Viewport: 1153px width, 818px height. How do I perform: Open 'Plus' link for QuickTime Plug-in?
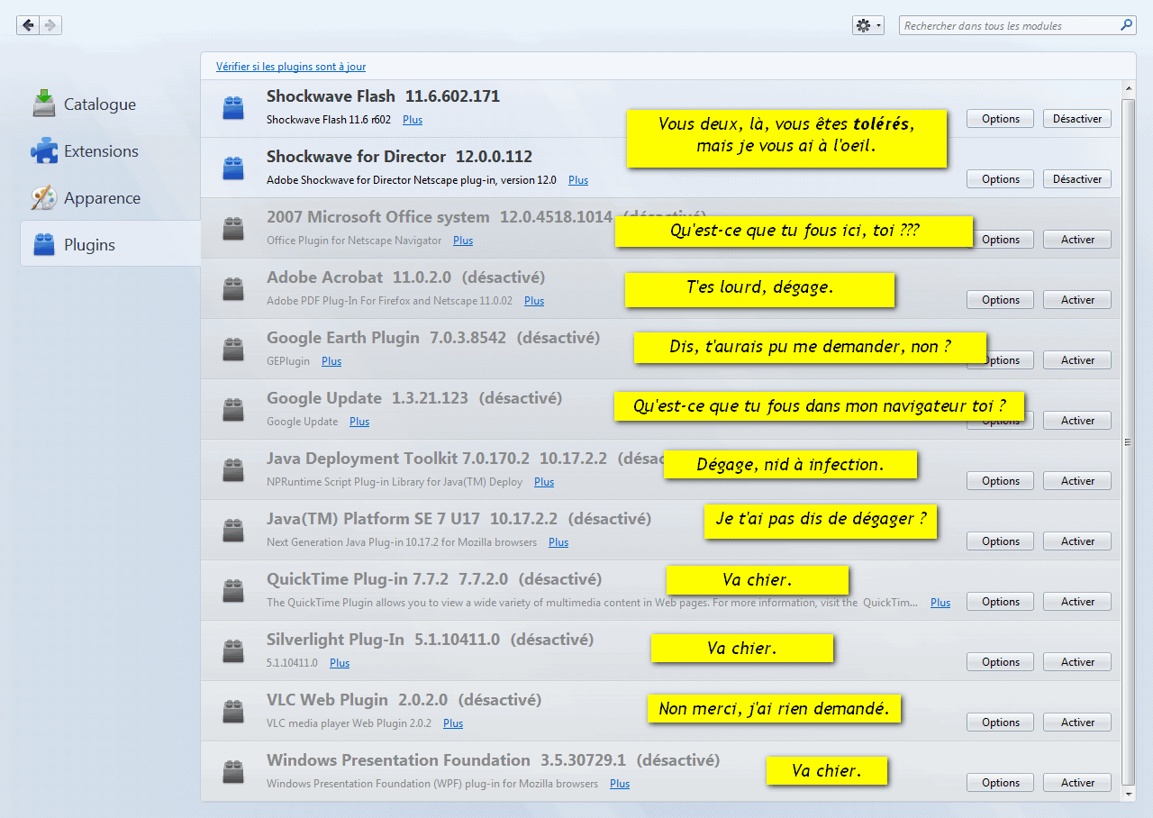click(x=940, y=603)
